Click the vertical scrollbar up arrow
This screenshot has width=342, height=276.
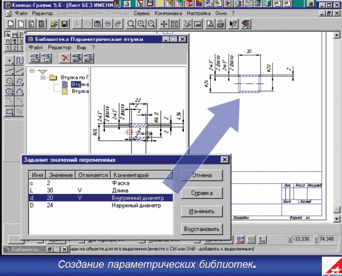coord(337,35)
